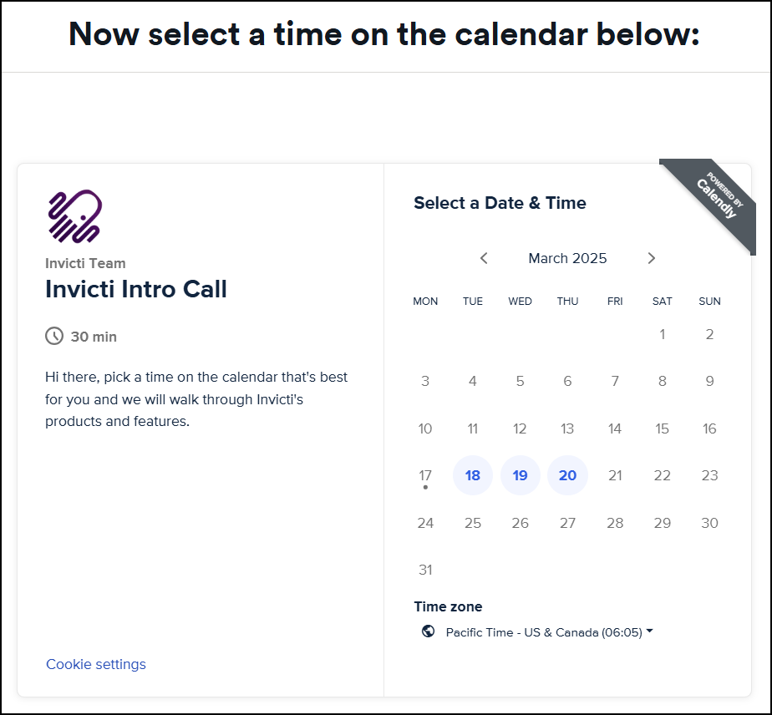Advance to next month arrow
This screenshot has width=772, height=715.
pyautogui.click(x=652, y=258)
